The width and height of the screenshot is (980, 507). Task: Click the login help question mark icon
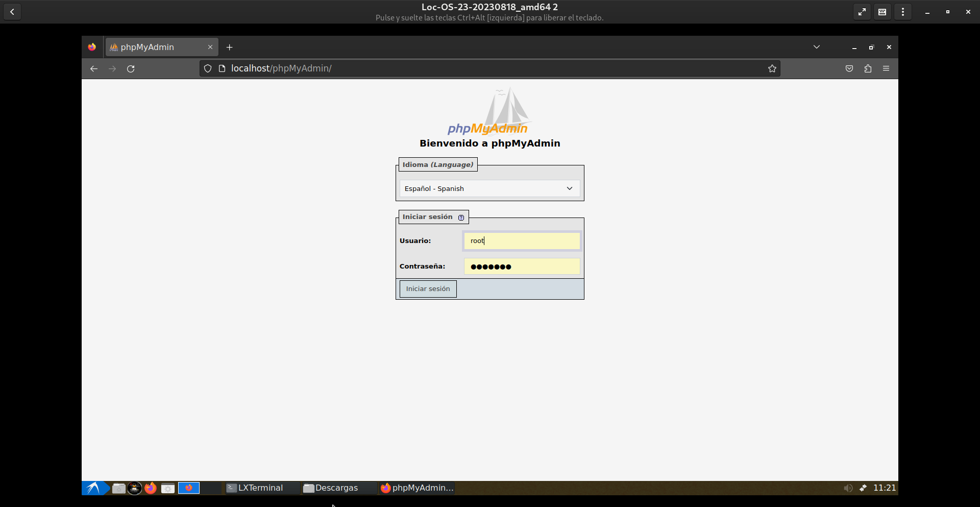click(461, 218)
